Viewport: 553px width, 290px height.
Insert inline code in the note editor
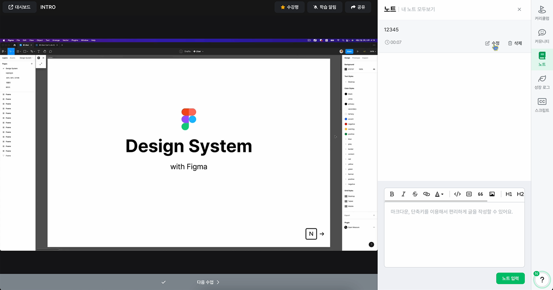point(457,194)
